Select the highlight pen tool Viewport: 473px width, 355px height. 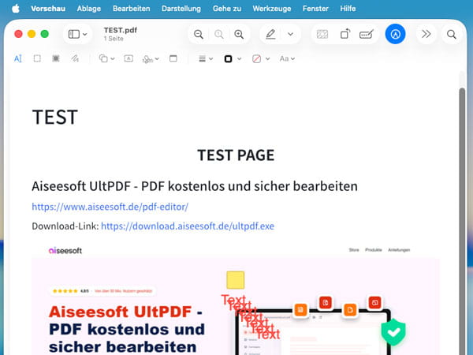click(270, 34)
